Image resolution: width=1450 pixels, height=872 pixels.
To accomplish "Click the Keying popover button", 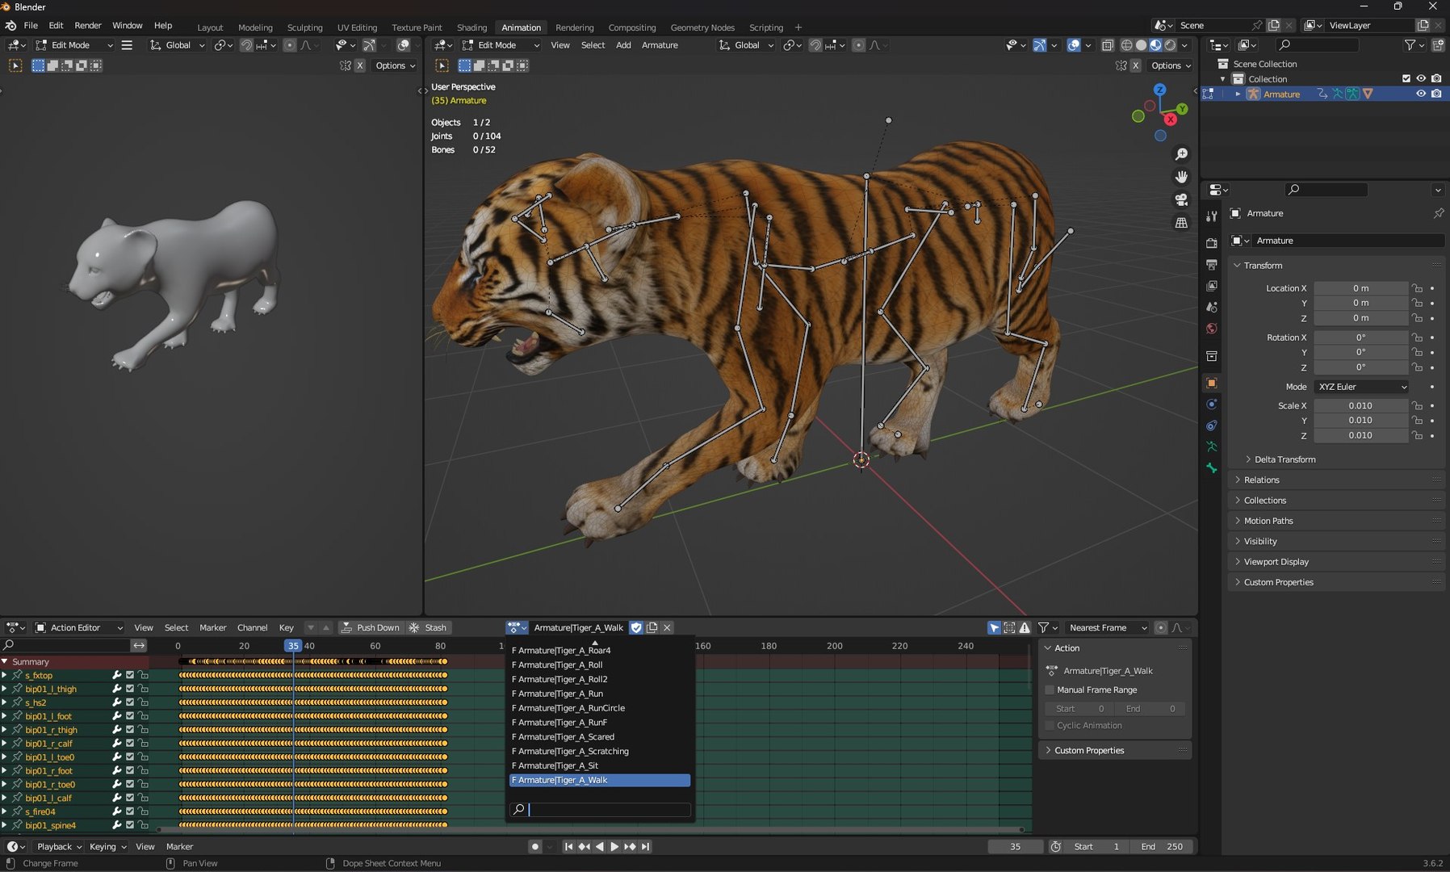I will (107, 846).
